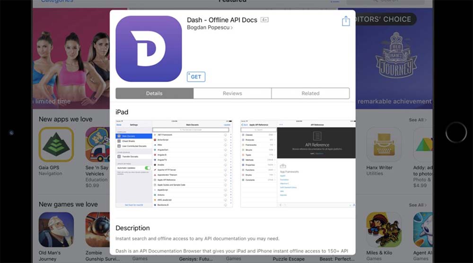Open the Gaia GPS app icon
473x263 pixels.
coord(56,144)
